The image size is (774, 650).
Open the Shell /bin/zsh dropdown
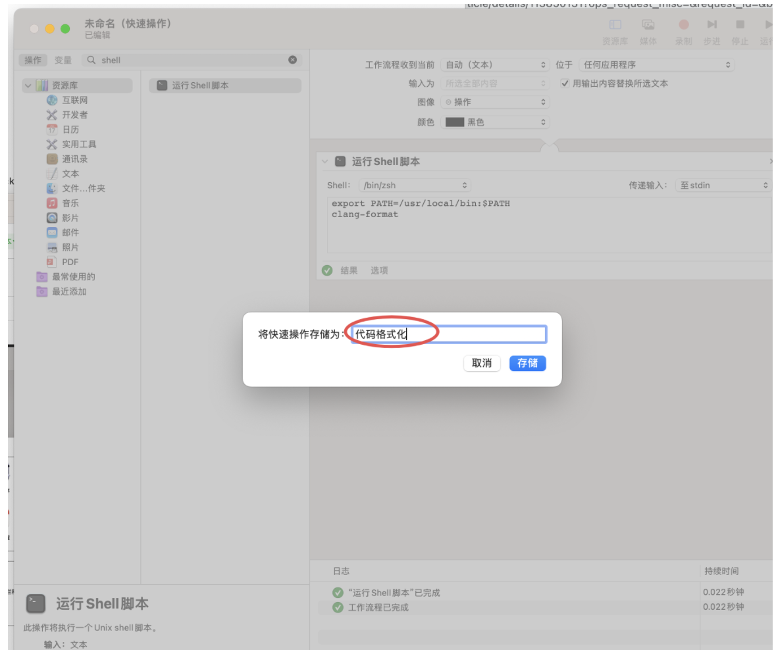415,185
